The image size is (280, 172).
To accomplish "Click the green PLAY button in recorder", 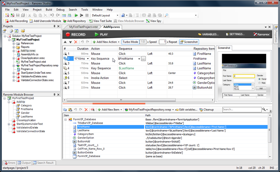I will pos(101,35).
